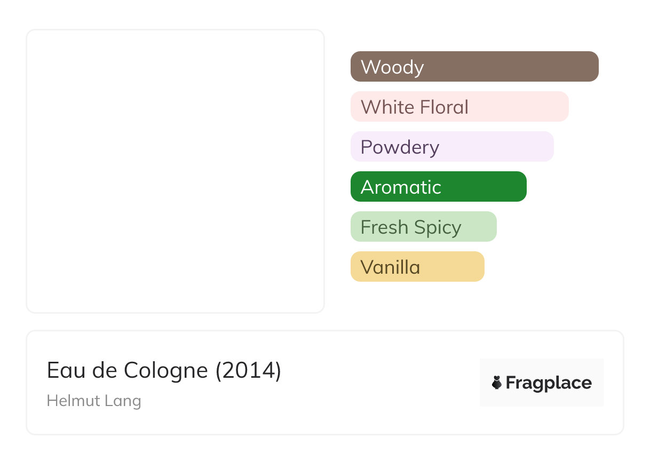Click the 'Woody' text label

pyautogui.click(x=392, y=67)
